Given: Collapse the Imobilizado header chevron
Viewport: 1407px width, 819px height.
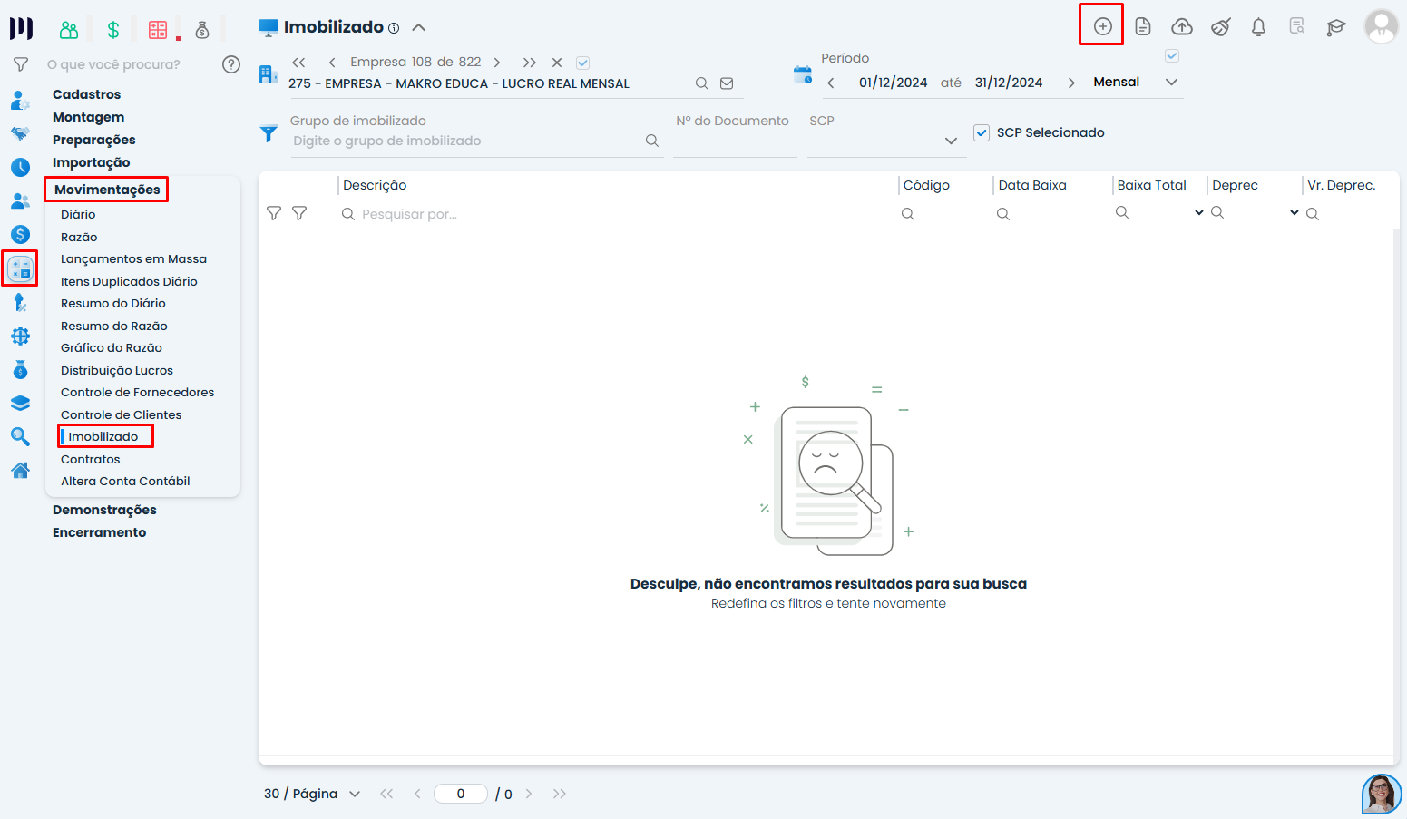Looking at the screenshot, I should [x=419, y=27].
